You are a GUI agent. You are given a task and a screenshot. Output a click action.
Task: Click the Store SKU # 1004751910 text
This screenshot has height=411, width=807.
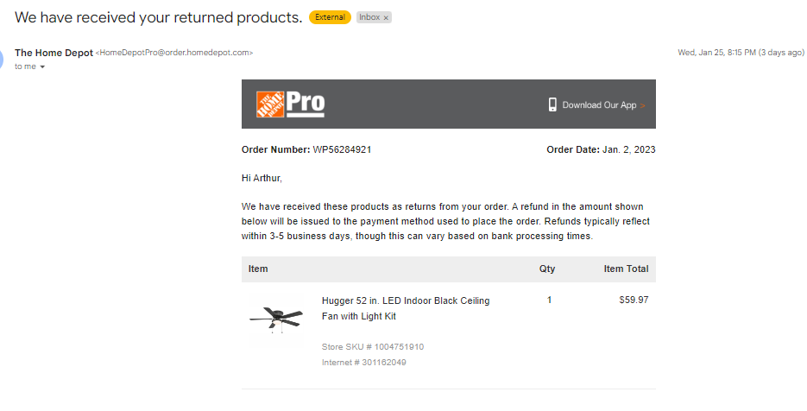[x=373, y=346]
